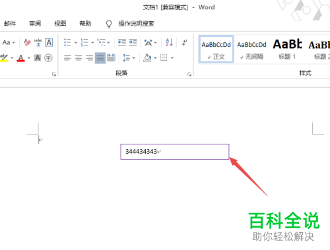Image resolution: width=330 pixels, height=250 pixels.
Task: Open the 视图 (View) tab
Action: coord(60,23)
